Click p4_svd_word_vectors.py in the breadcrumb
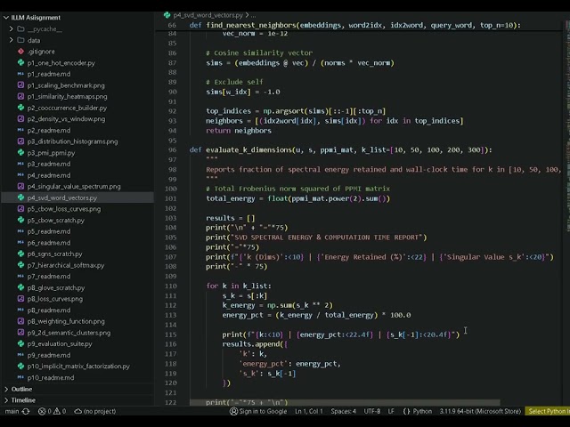570x427 pixels. [x=208, y=15]
